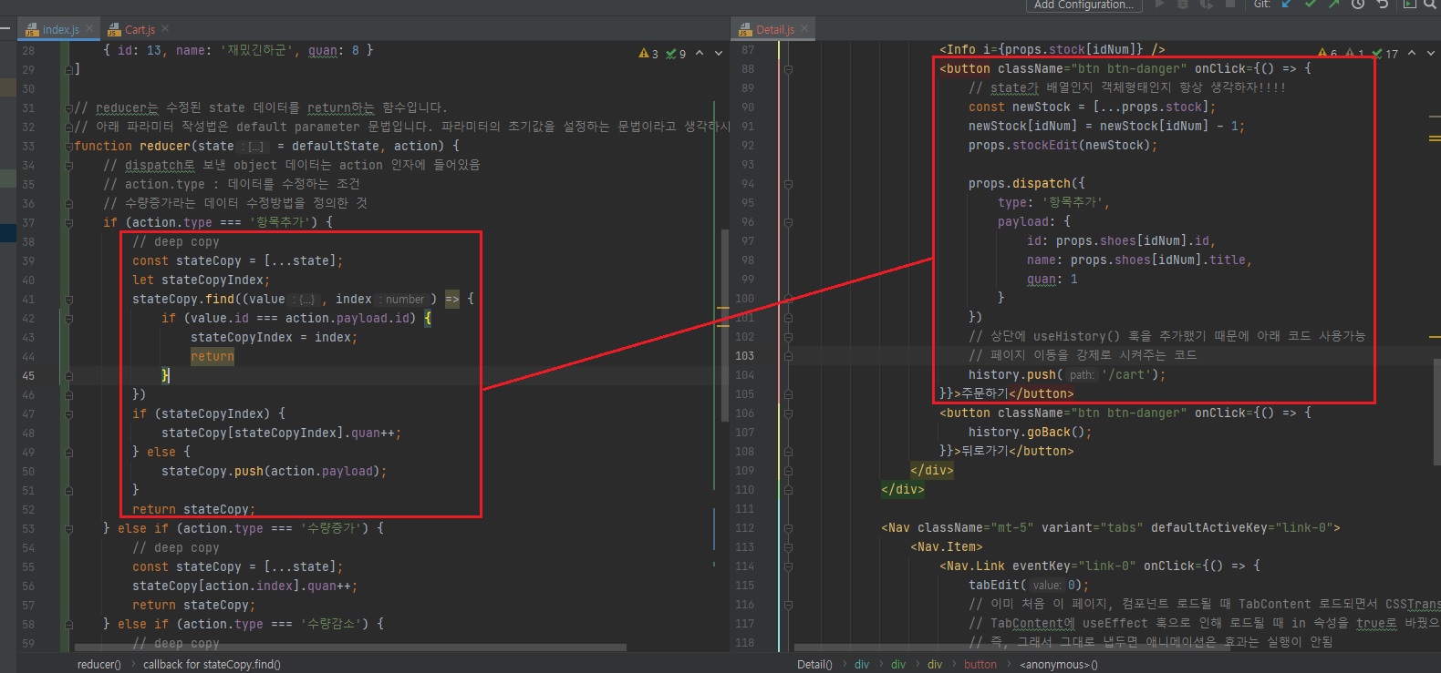Jump to next highlighted error in Detail.js
The width and height of the screenshot is (1441, 673).
[x=1431, y=53]
